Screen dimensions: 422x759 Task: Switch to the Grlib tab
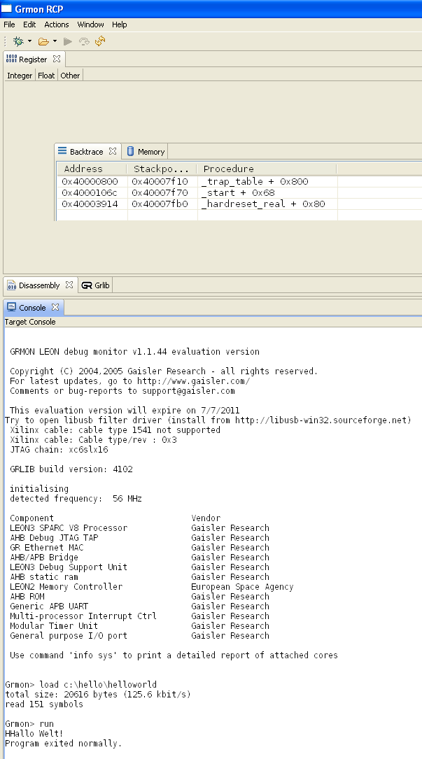[95, 285]
